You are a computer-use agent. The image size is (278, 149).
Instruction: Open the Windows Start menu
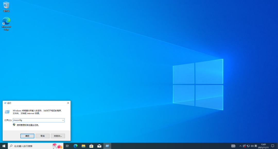click(4, 146)
